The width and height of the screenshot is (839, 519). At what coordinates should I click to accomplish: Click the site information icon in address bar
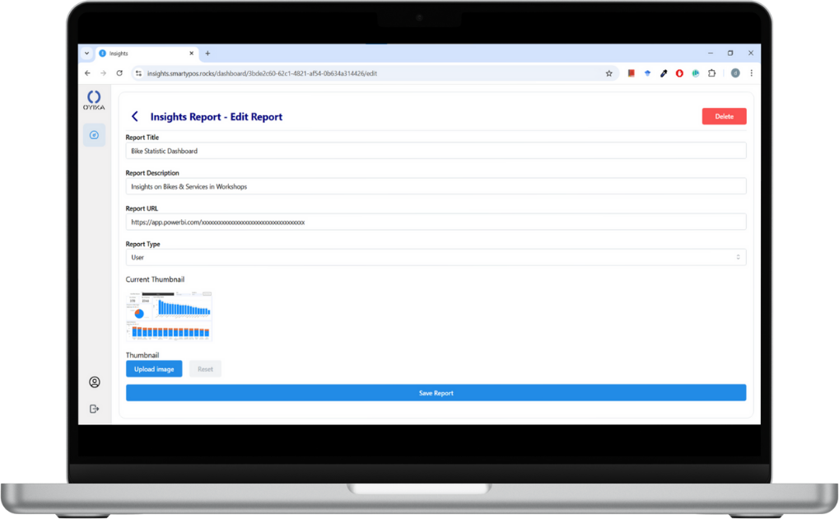[138, 73]
